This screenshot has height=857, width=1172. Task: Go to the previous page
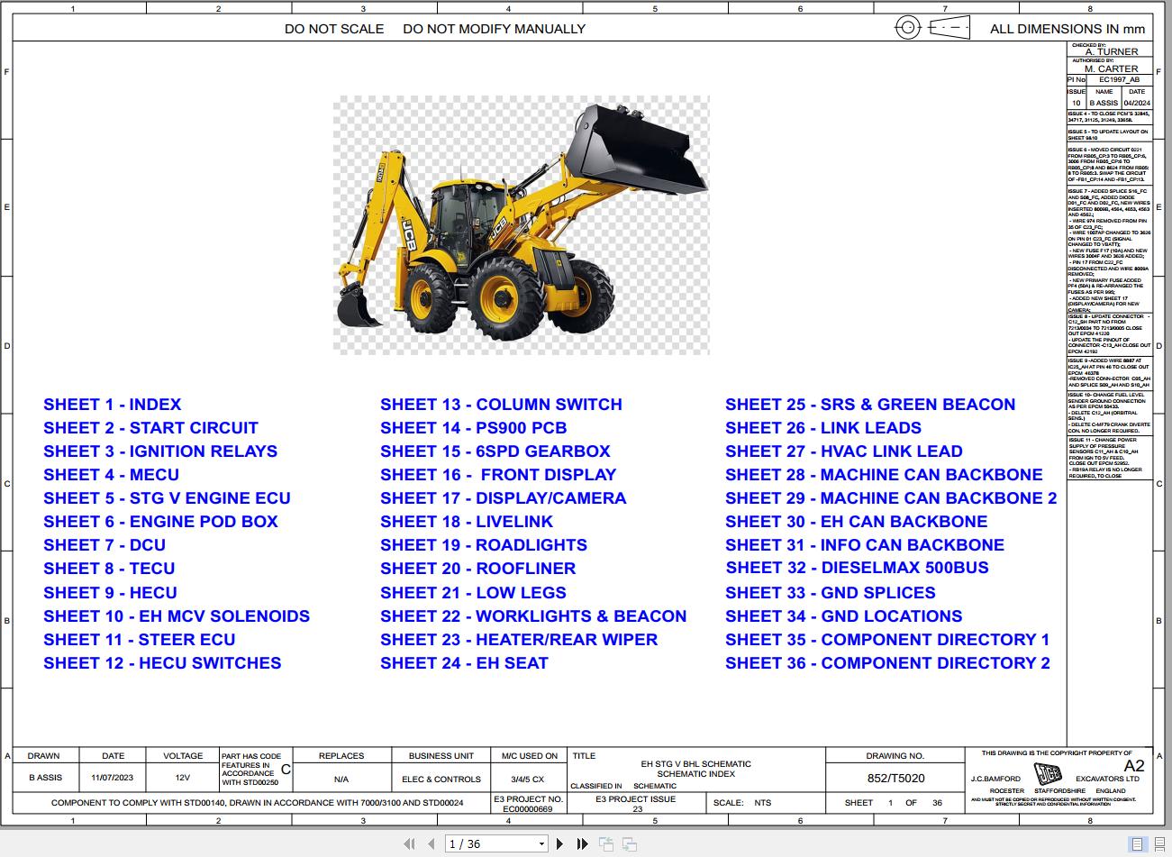tap(431, 843)
